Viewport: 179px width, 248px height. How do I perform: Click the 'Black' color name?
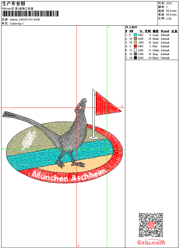coord(156,58)
